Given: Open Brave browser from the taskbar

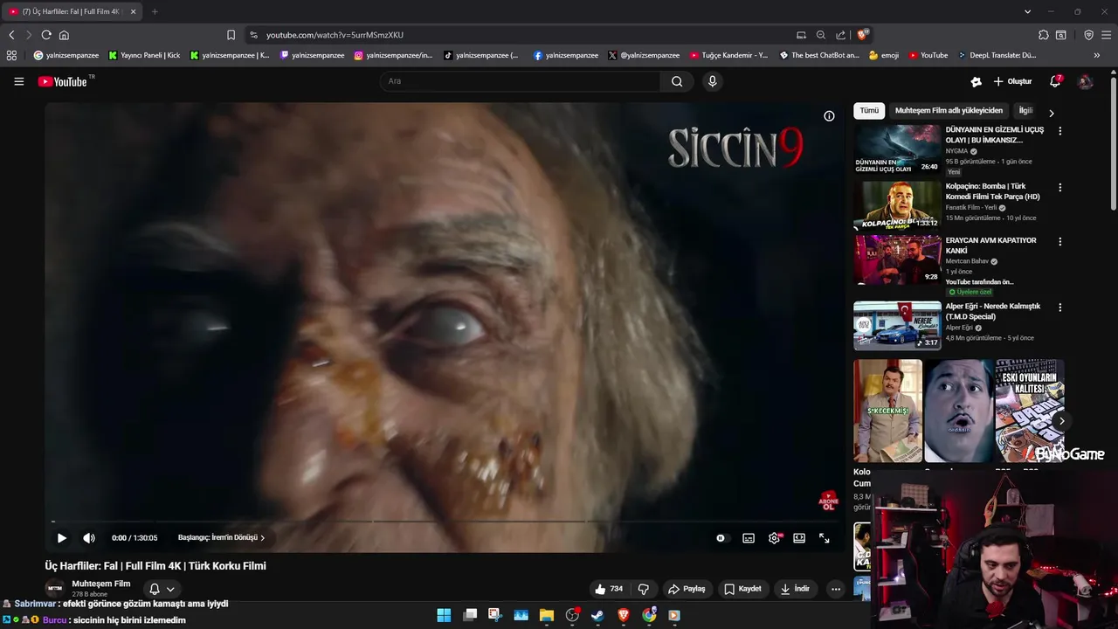Looking at the screenshot, I should click(x=624, y=615).
